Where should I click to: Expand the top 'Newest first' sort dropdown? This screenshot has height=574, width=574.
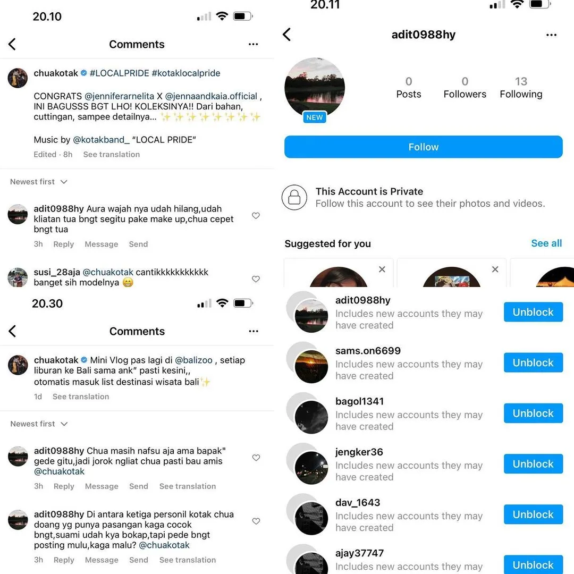tap(38, 182)
